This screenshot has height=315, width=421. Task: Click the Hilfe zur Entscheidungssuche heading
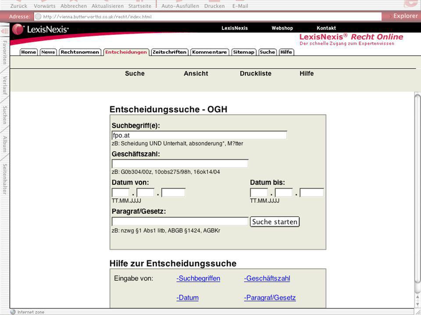pos(173,263)
